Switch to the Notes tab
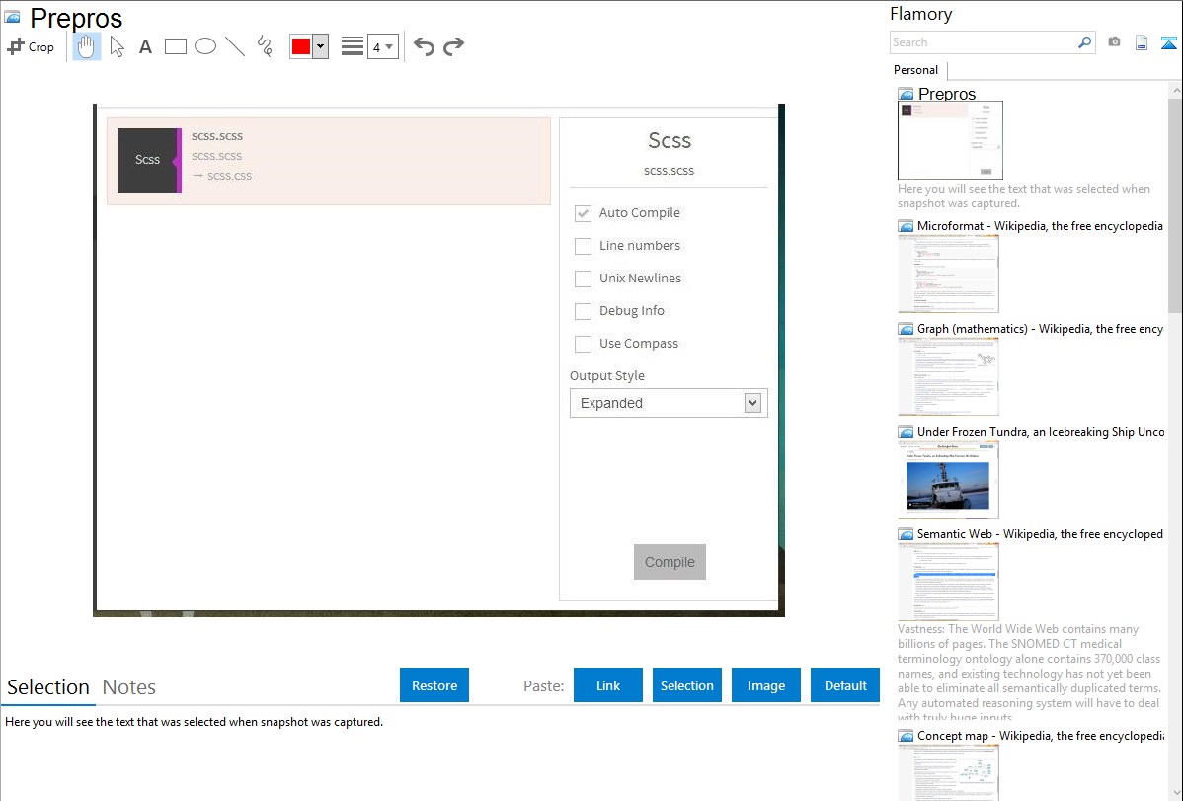Image resolution: width=1183 pixels, height=801 pixels. point(128,687)
